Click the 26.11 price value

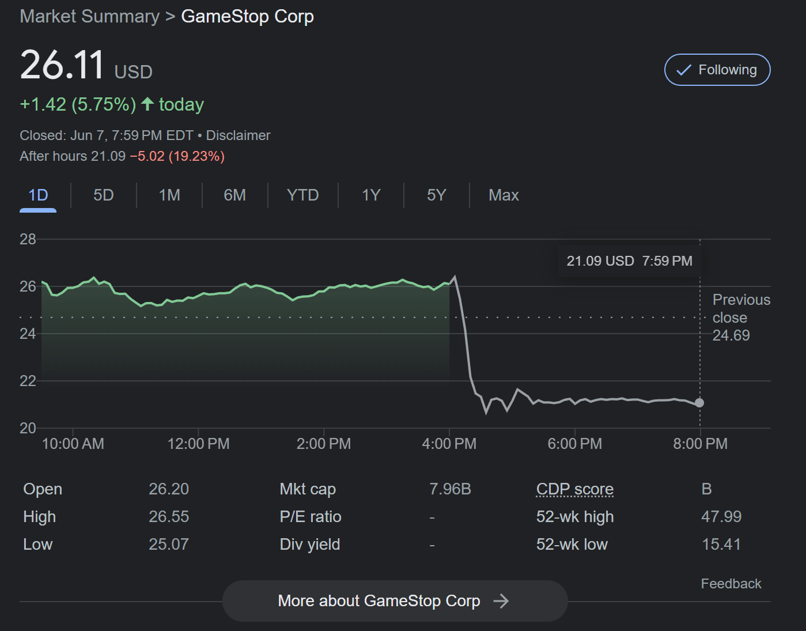point(62,65)
